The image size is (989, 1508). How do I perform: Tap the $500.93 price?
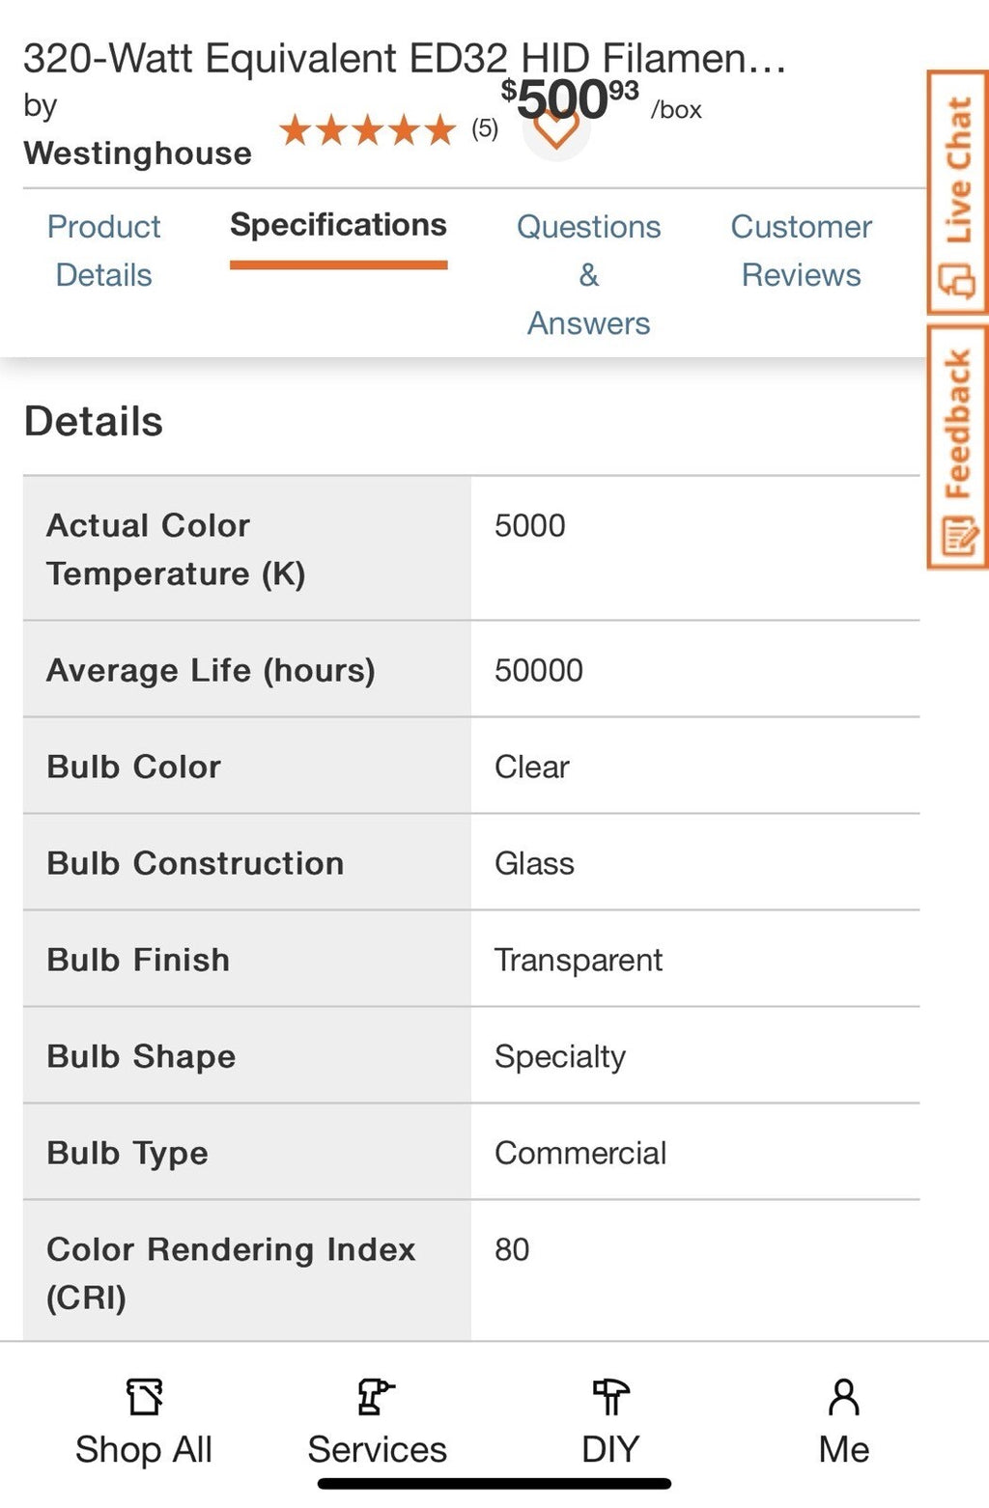pos(570,99)
